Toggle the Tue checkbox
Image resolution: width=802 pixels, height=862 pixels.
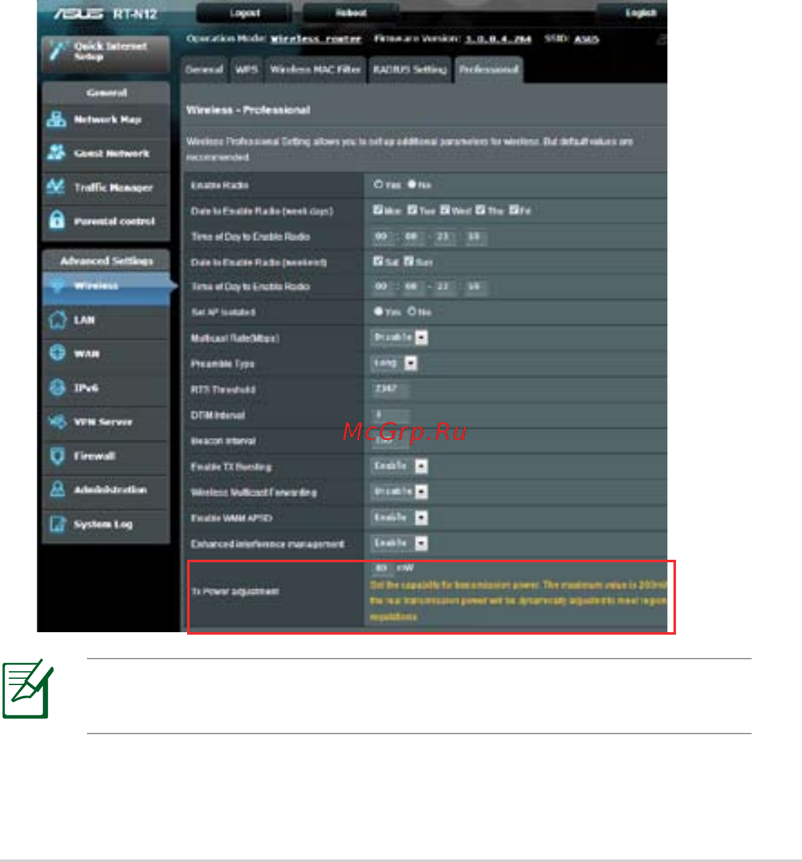412,210
